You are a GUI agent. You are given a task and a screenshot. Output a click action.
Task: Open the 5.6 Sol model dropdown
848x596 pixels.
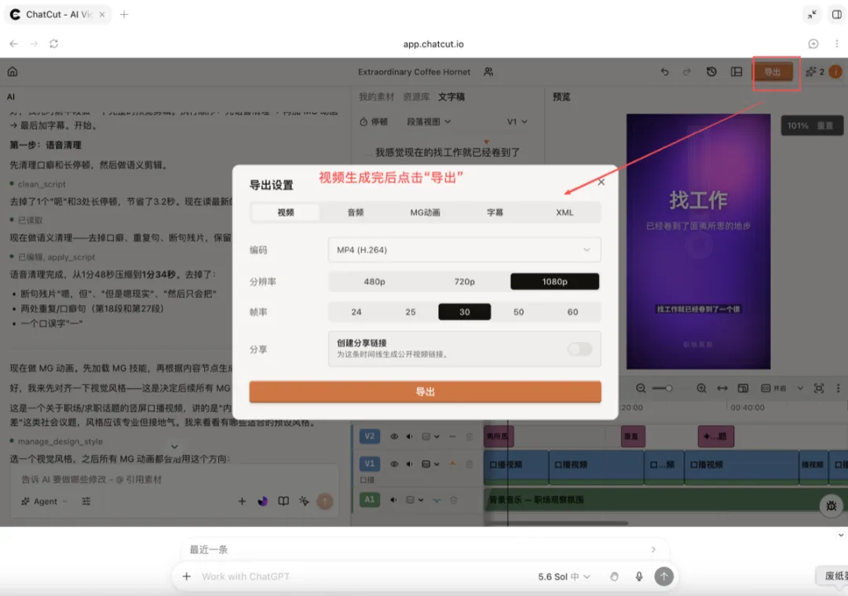[564, 576]
